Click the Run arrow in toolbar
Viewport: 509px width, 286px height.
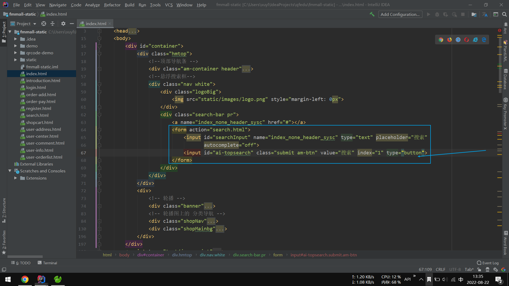coord(428,14)
